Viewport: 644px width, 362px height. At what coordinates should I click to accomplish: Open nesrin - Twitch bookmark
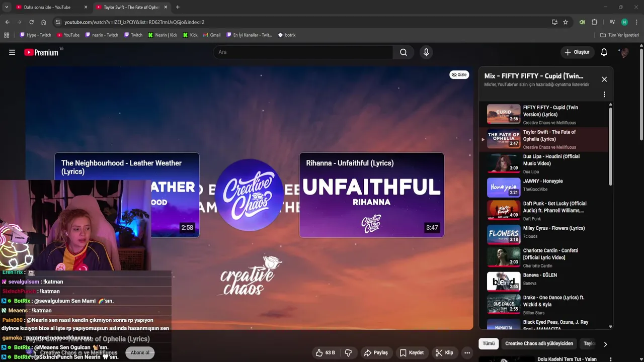(x=102, y=35)
